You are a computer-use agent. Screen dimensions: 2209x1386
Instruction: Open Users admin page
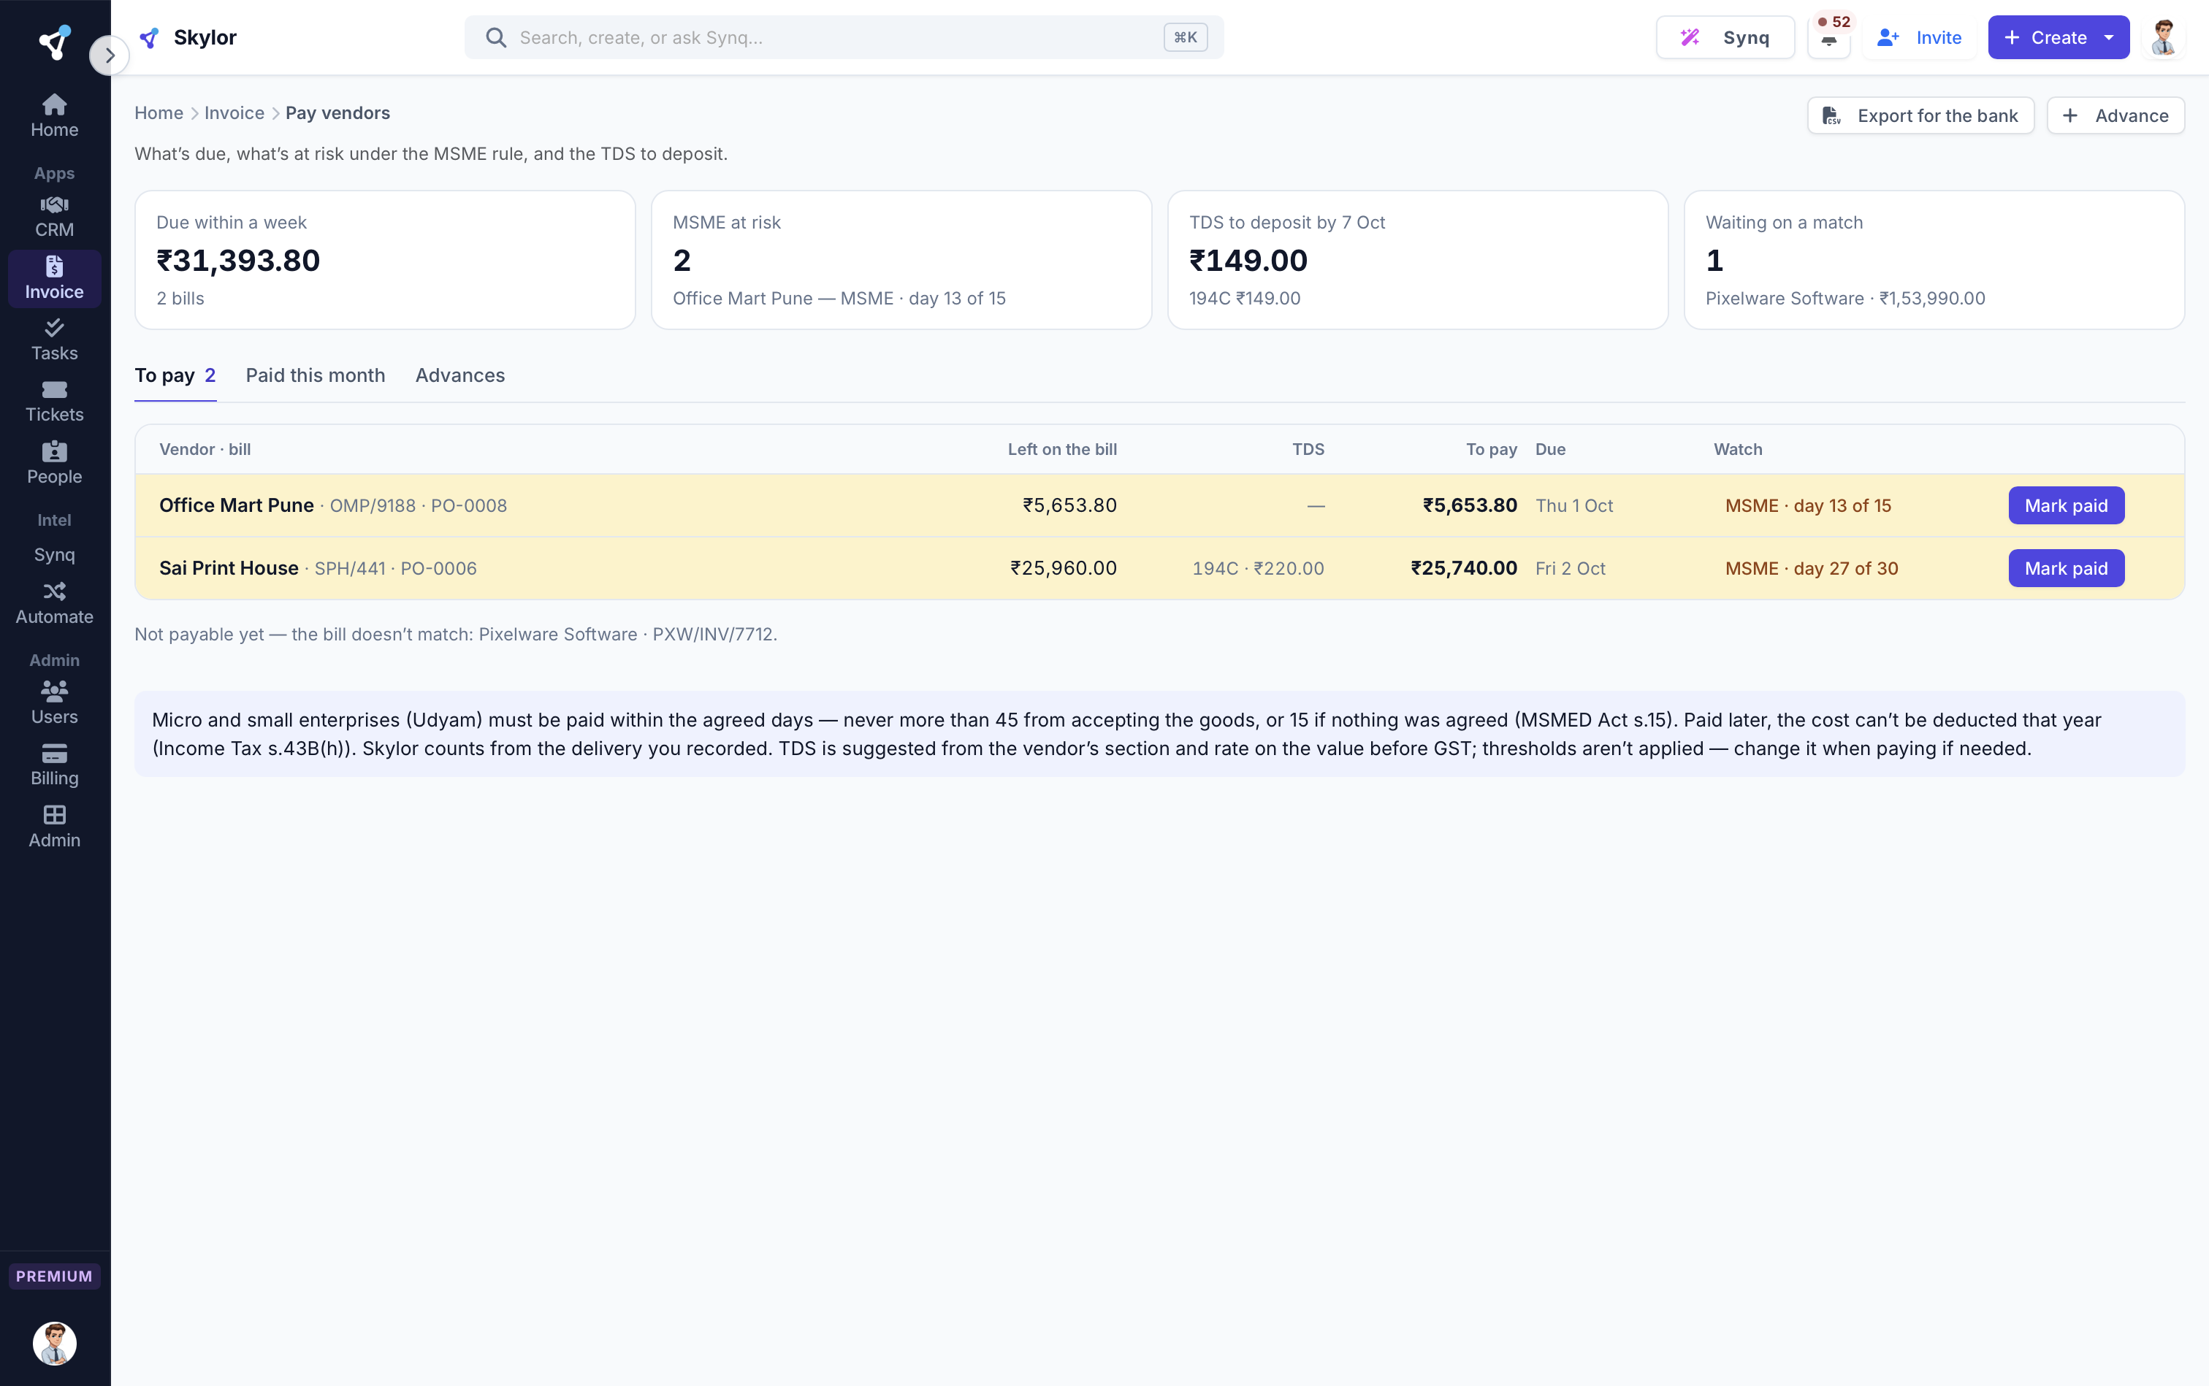point(54,703)
